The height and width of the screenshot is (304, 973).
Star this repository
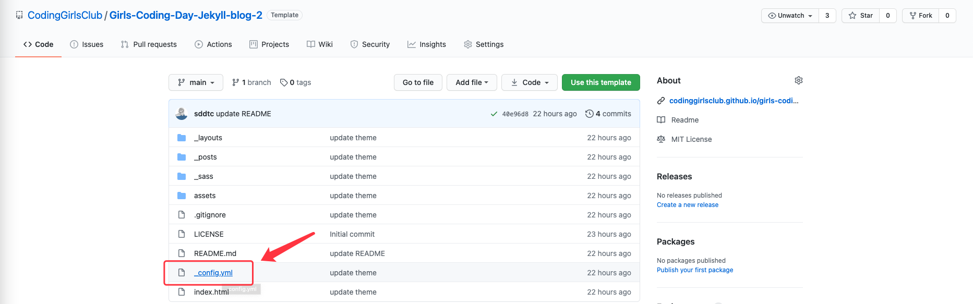tap(861, 16)
